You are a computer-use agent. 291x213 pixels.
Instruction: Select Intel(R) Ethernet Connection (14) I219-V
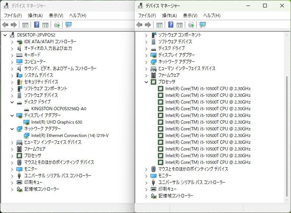click(x=70, y=136)
